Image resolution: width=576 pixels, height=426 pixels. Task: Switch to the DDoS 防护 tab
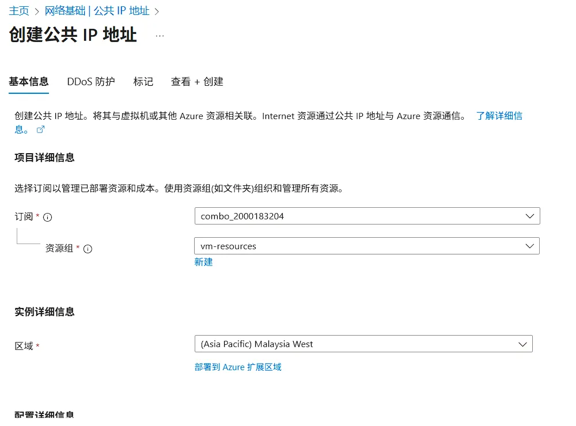tap(90, 82)
